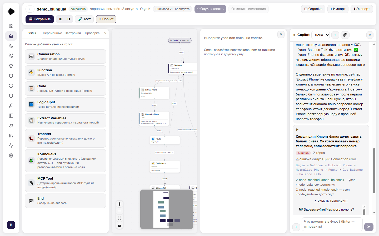Select the Welcome node on canvas
This screenshot has height=236, width=379.
tap(183, 68)
